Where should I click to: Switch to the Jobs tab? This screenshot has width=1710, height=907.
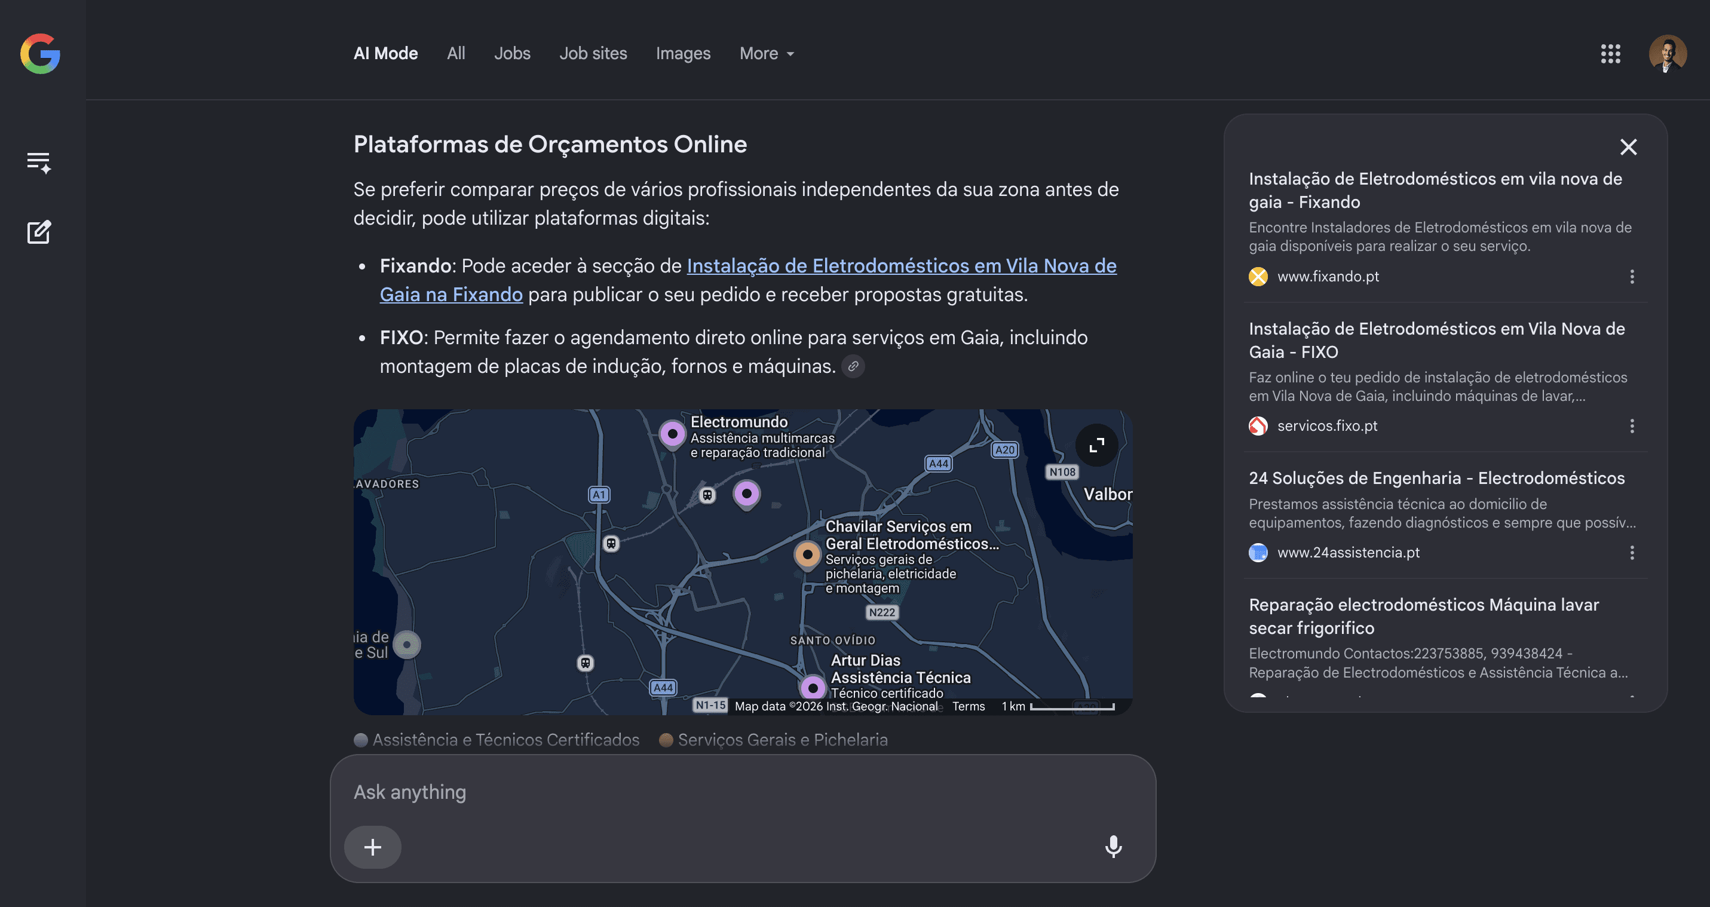(x=513, y=54)
